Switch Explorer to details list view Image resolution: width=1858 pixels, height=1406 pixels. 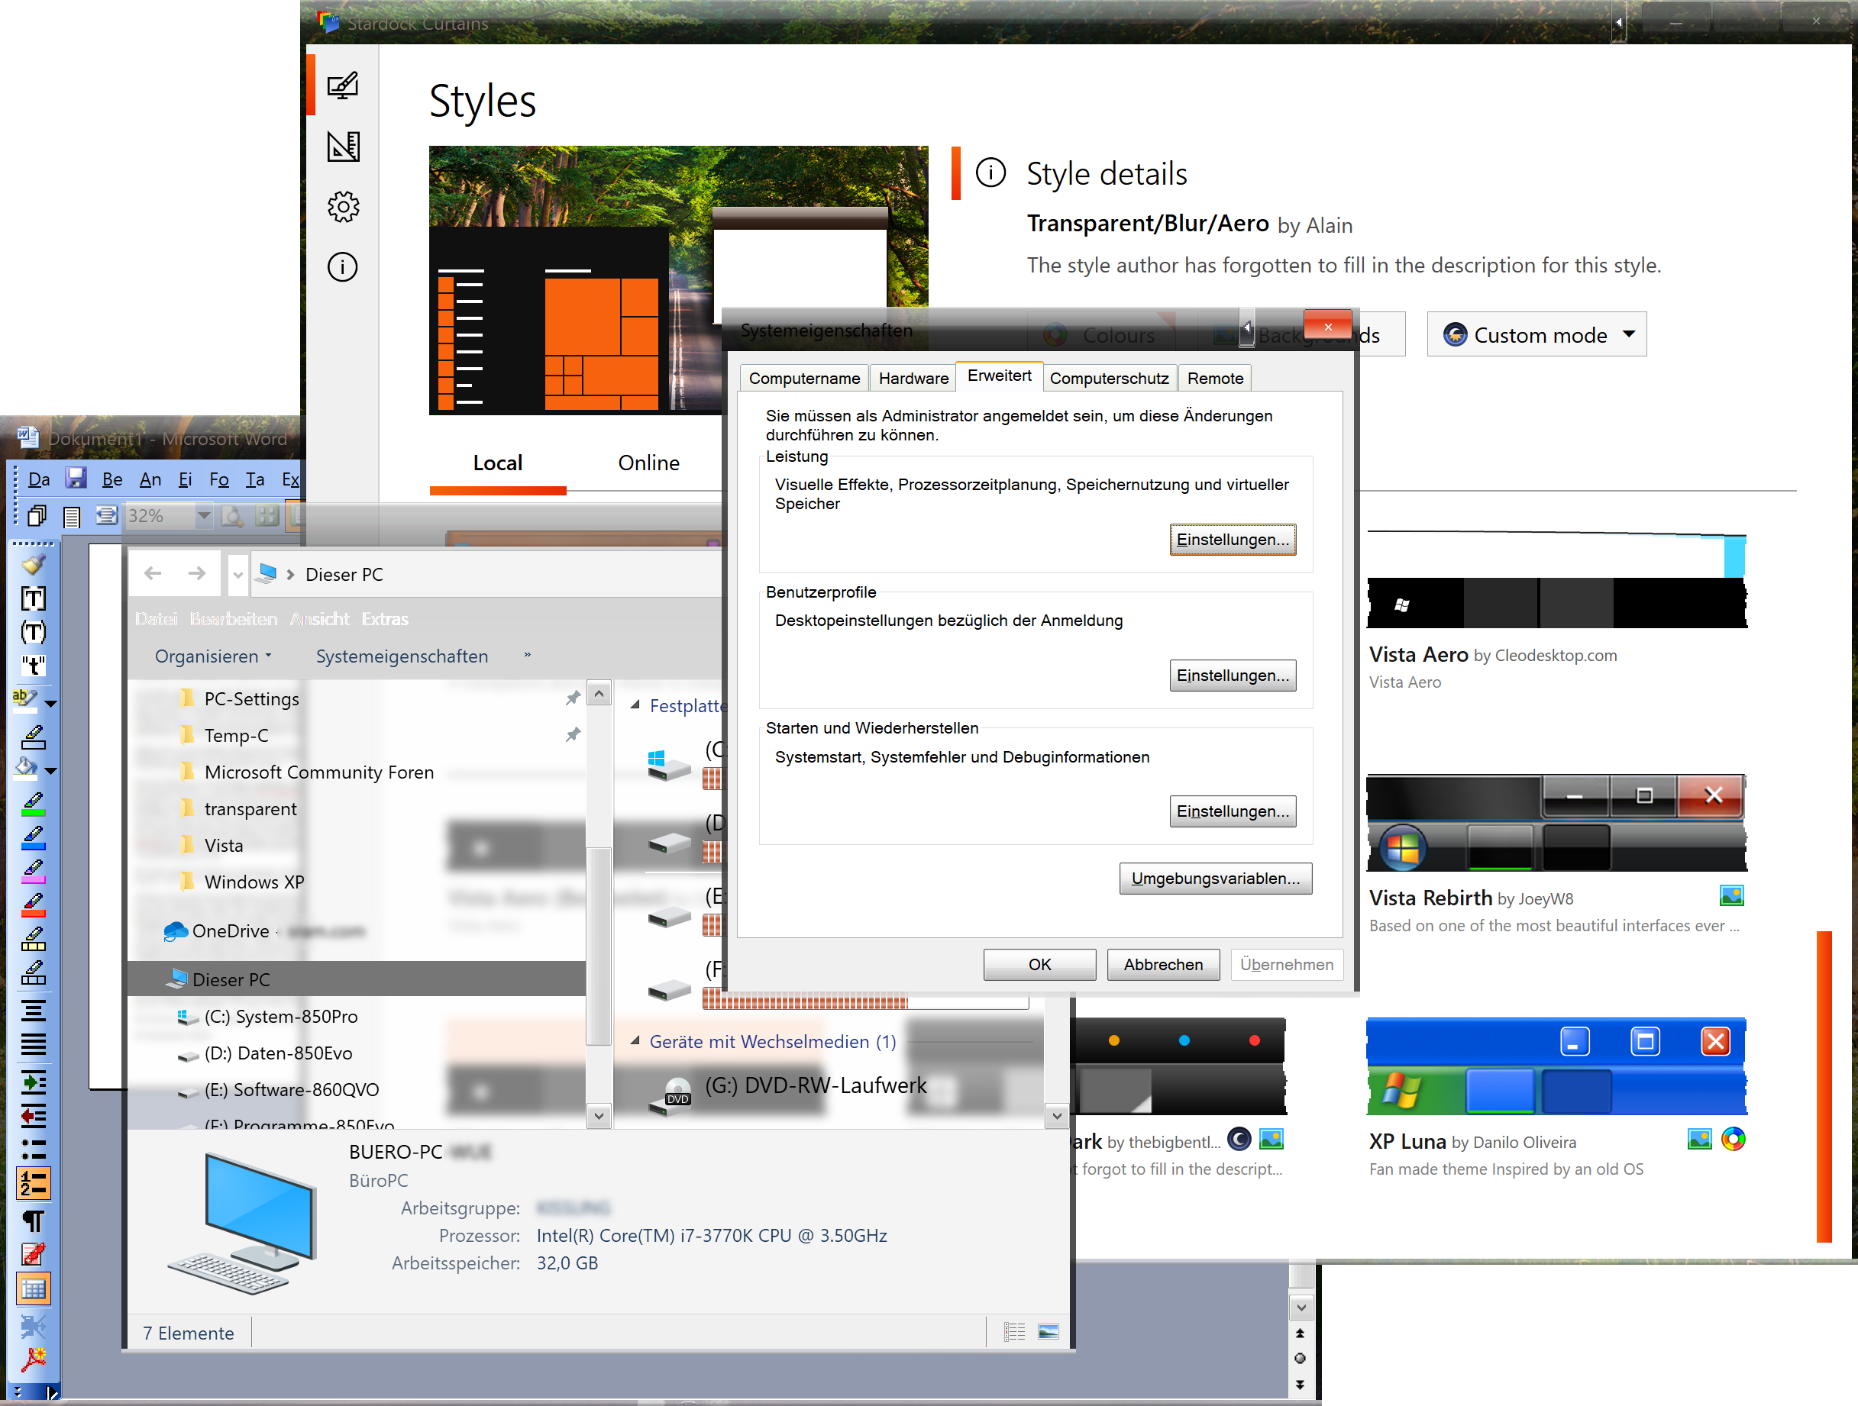coord(1015,1332)
